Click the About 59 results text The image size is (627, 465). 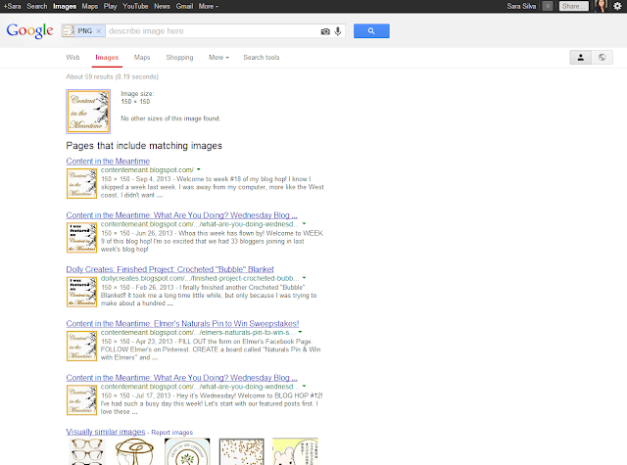tap(112, 76)
